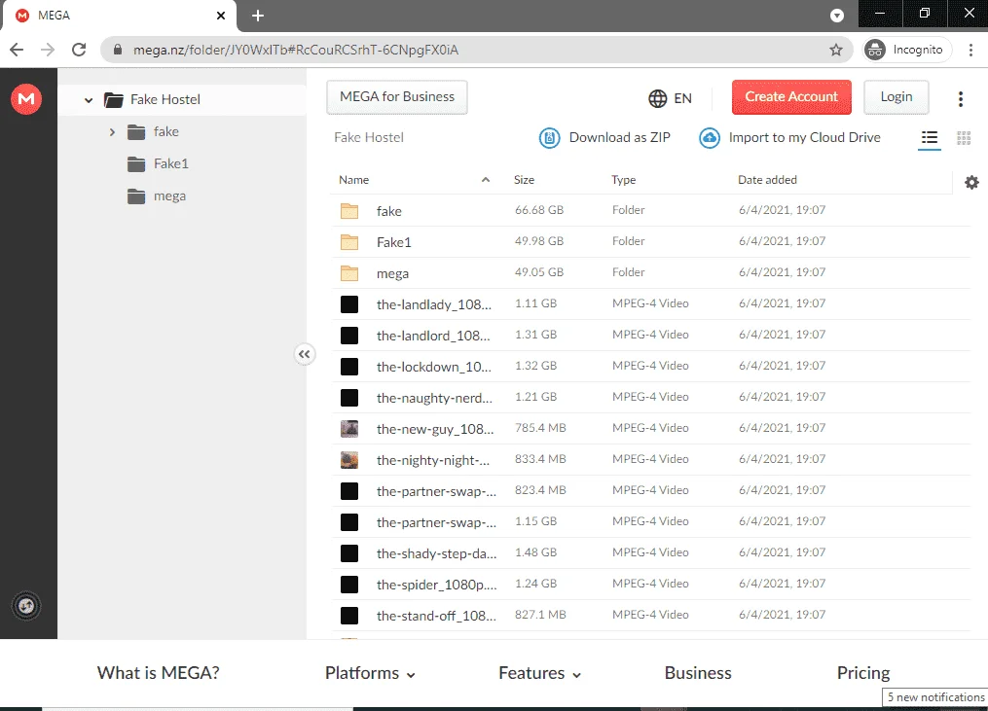Click the red MEGA logo icon
This screenshot has width=988, height=711.
point(26,99)
